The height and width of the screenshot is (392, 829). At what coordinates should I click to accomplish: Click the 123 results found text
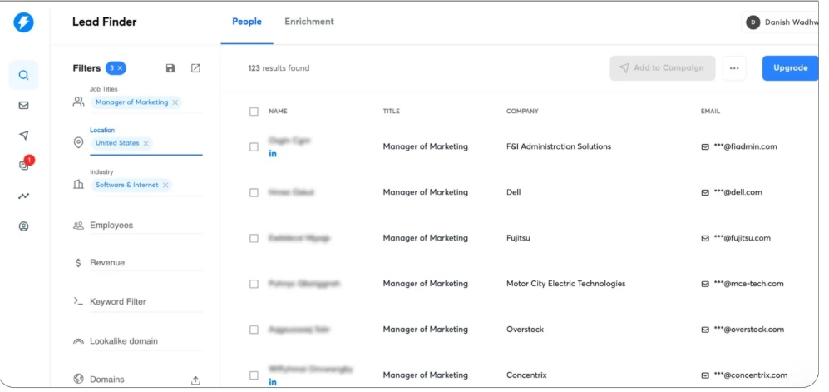click(279, 68)
